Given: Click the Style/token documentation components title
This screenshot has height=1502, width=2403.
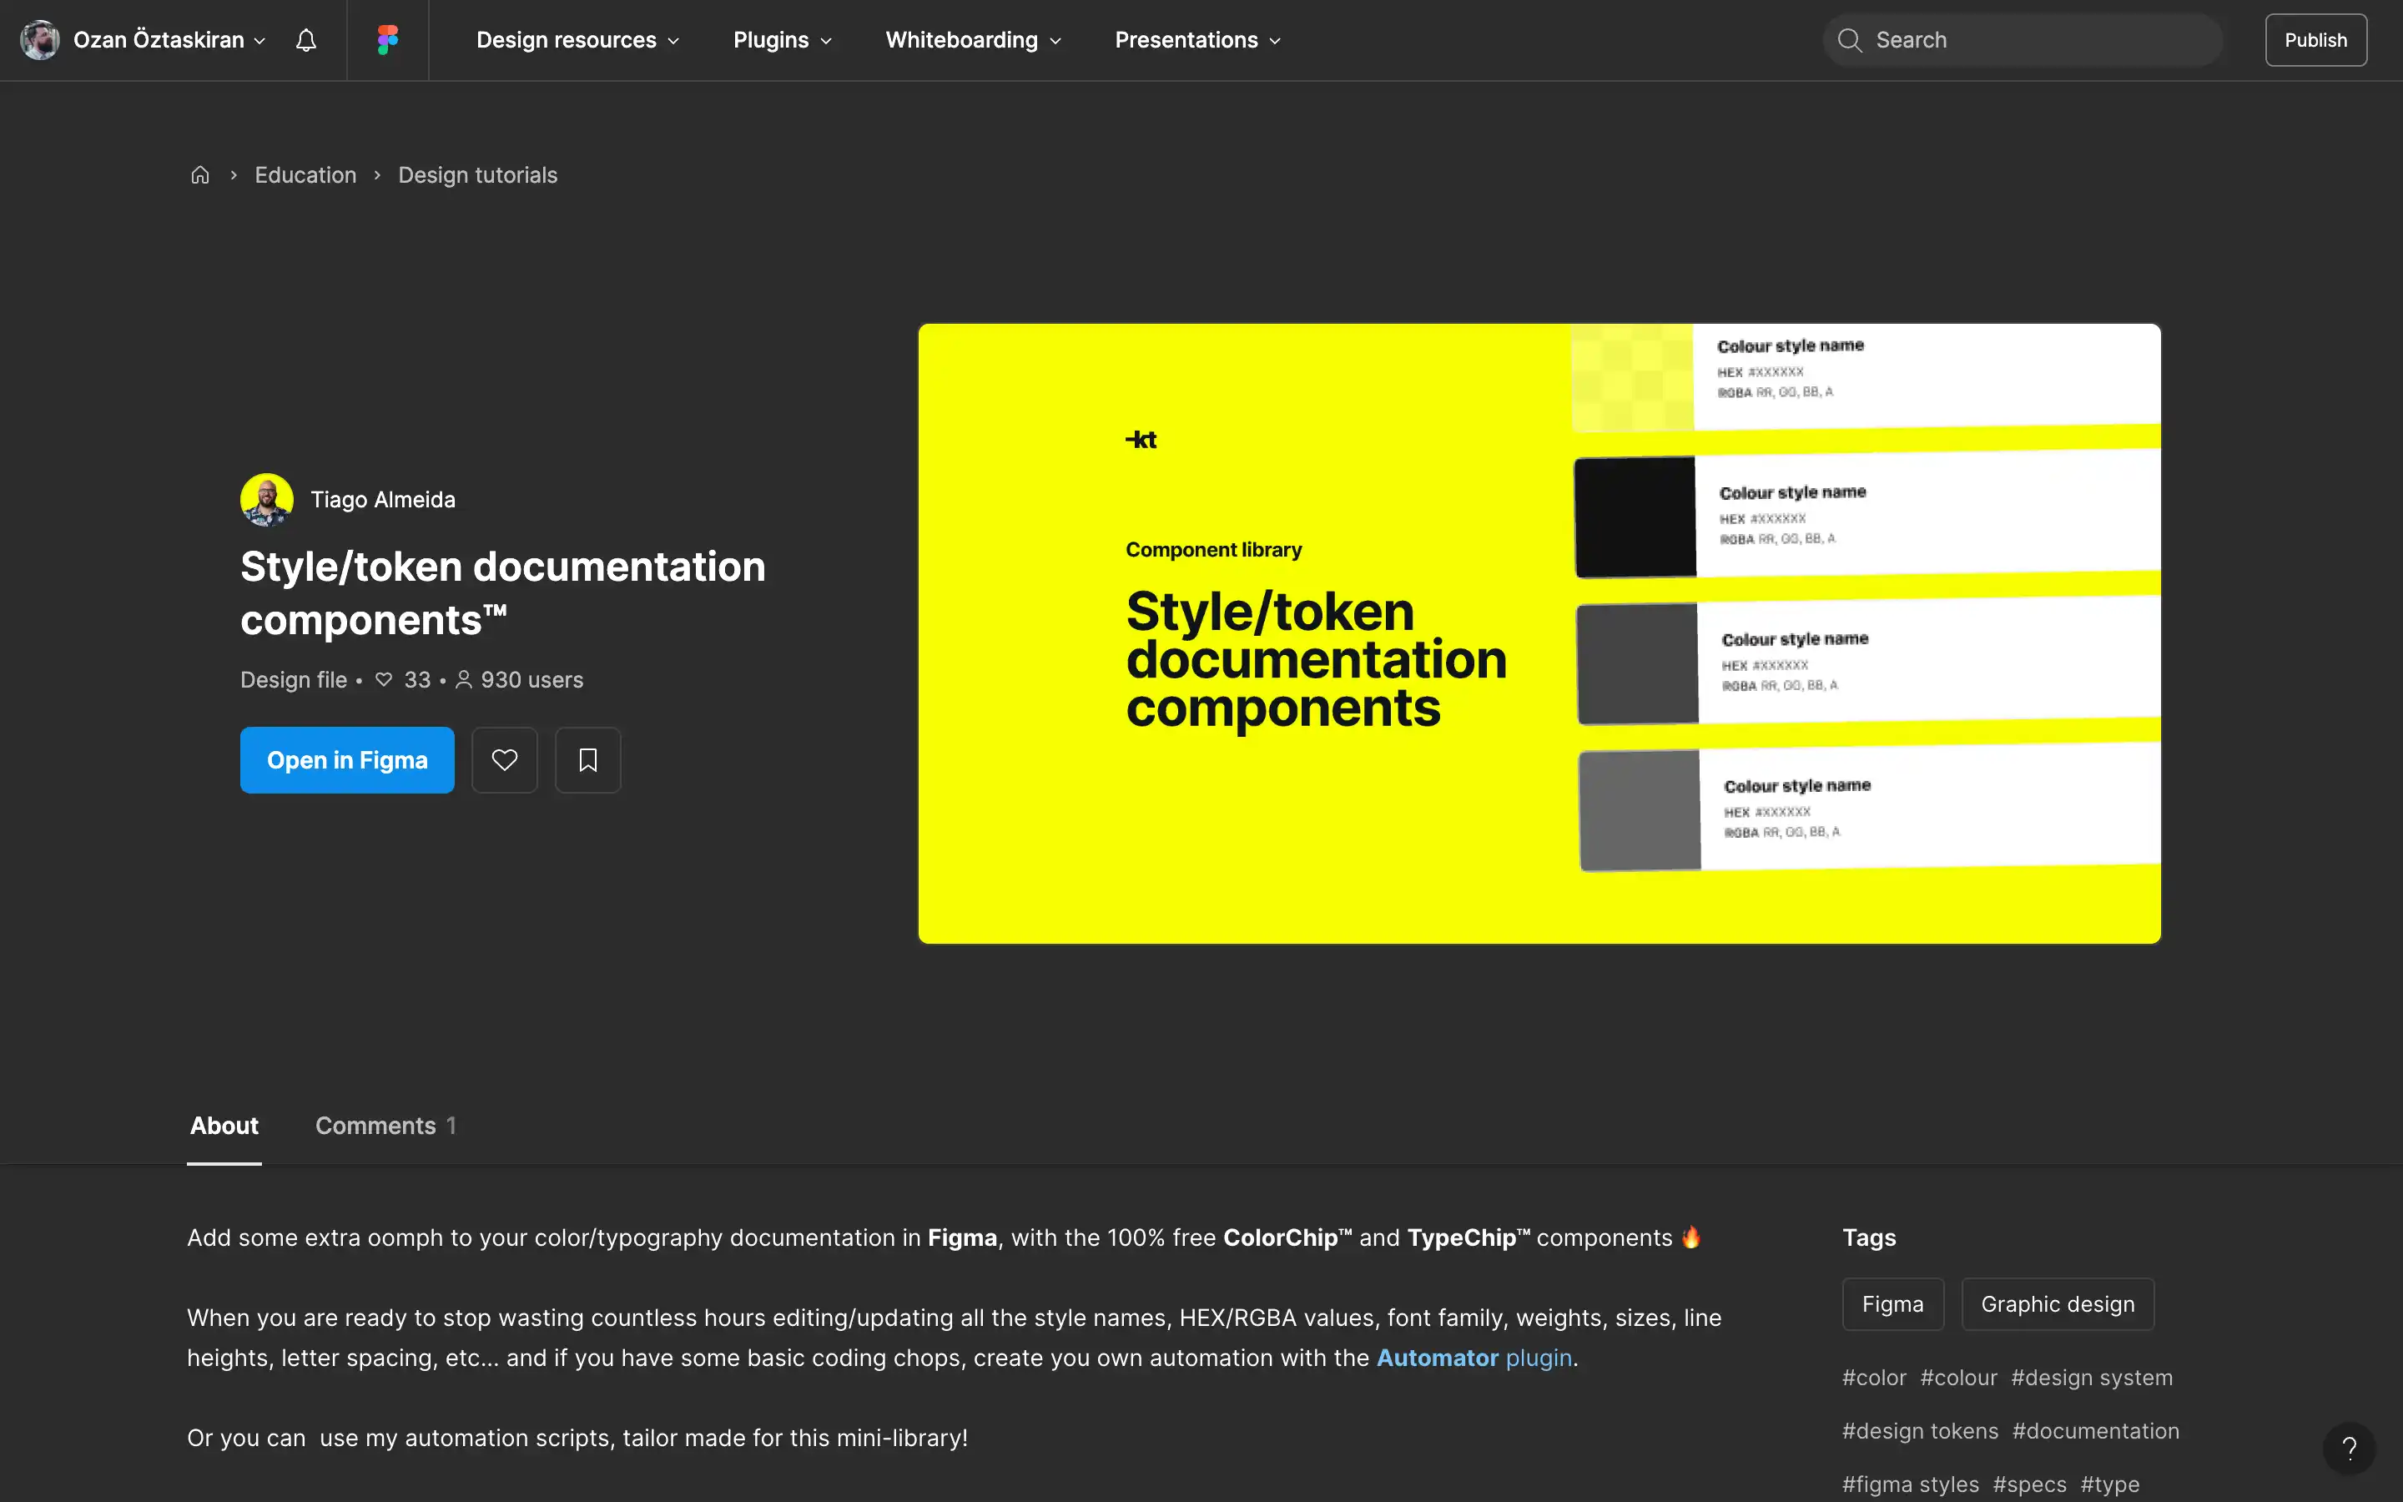Looking at the screenshot, I should [502, 594].
